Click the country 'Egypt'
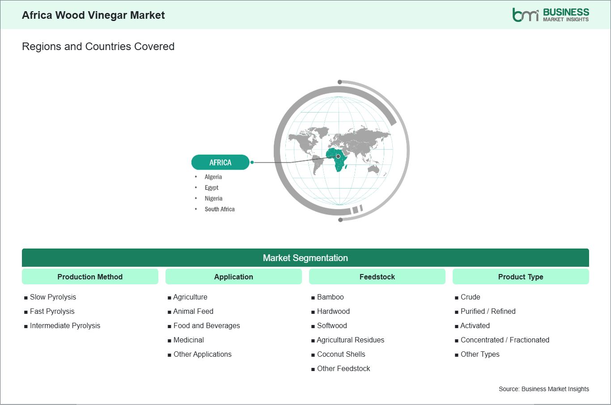Image resolution: width=611 pixels, height=405 pixels. coord(212,188)
